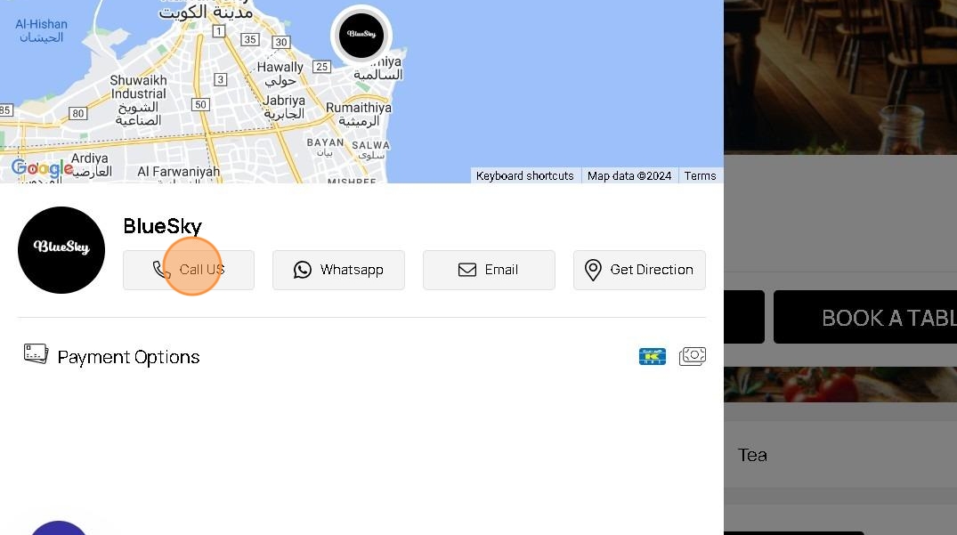957x535 pixels.
Task: Click Al Farwaniyah label on map
Action: (178, 172)
